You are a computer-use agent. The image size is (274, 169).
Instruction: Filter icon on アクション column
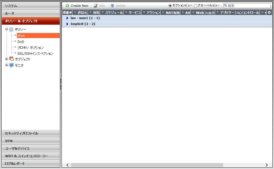click(144, 13)
